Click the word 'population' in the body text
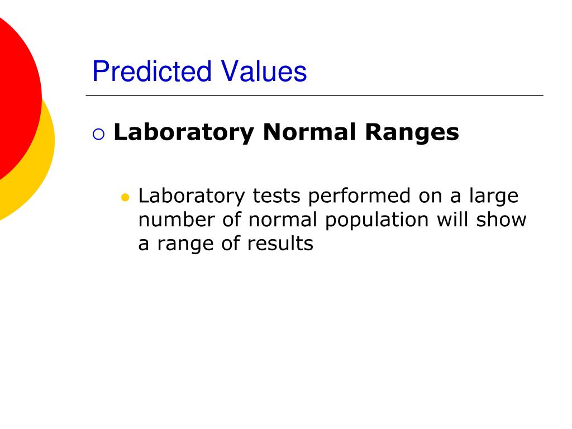This screenshot has height=429, width=572. tap(377, 221)
